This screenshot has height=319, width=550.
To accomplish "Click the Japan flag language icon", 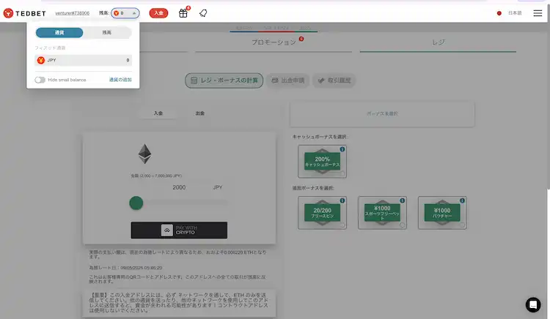I will coord(499,13).
